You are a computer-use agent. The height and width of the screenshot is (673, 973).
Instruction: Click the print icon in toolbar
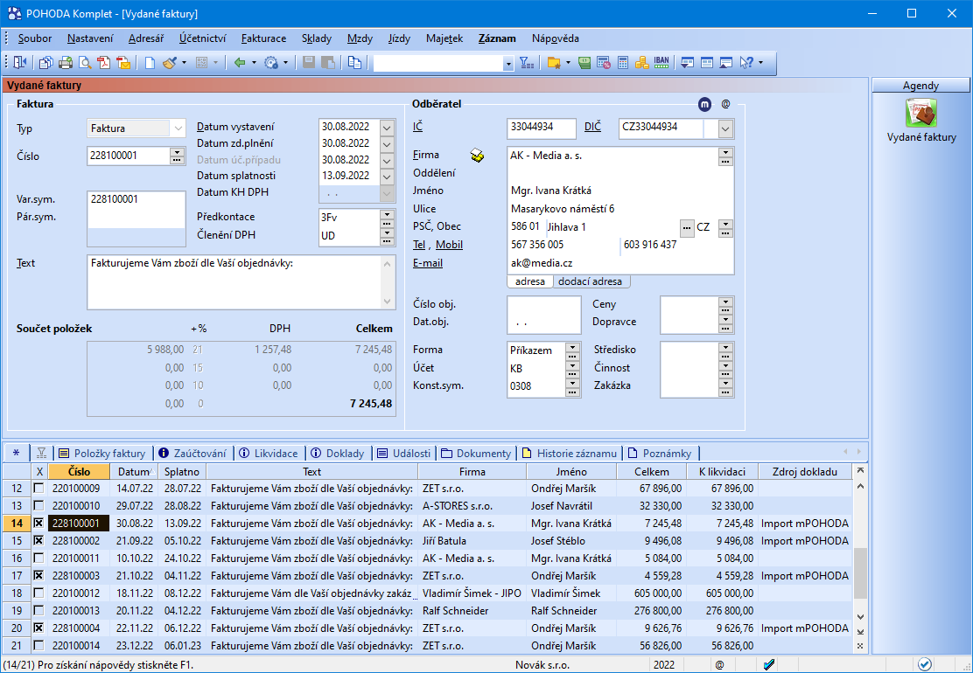65,63
